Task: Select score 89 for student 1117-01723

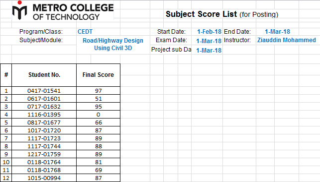Action: [x=98, y=138]
